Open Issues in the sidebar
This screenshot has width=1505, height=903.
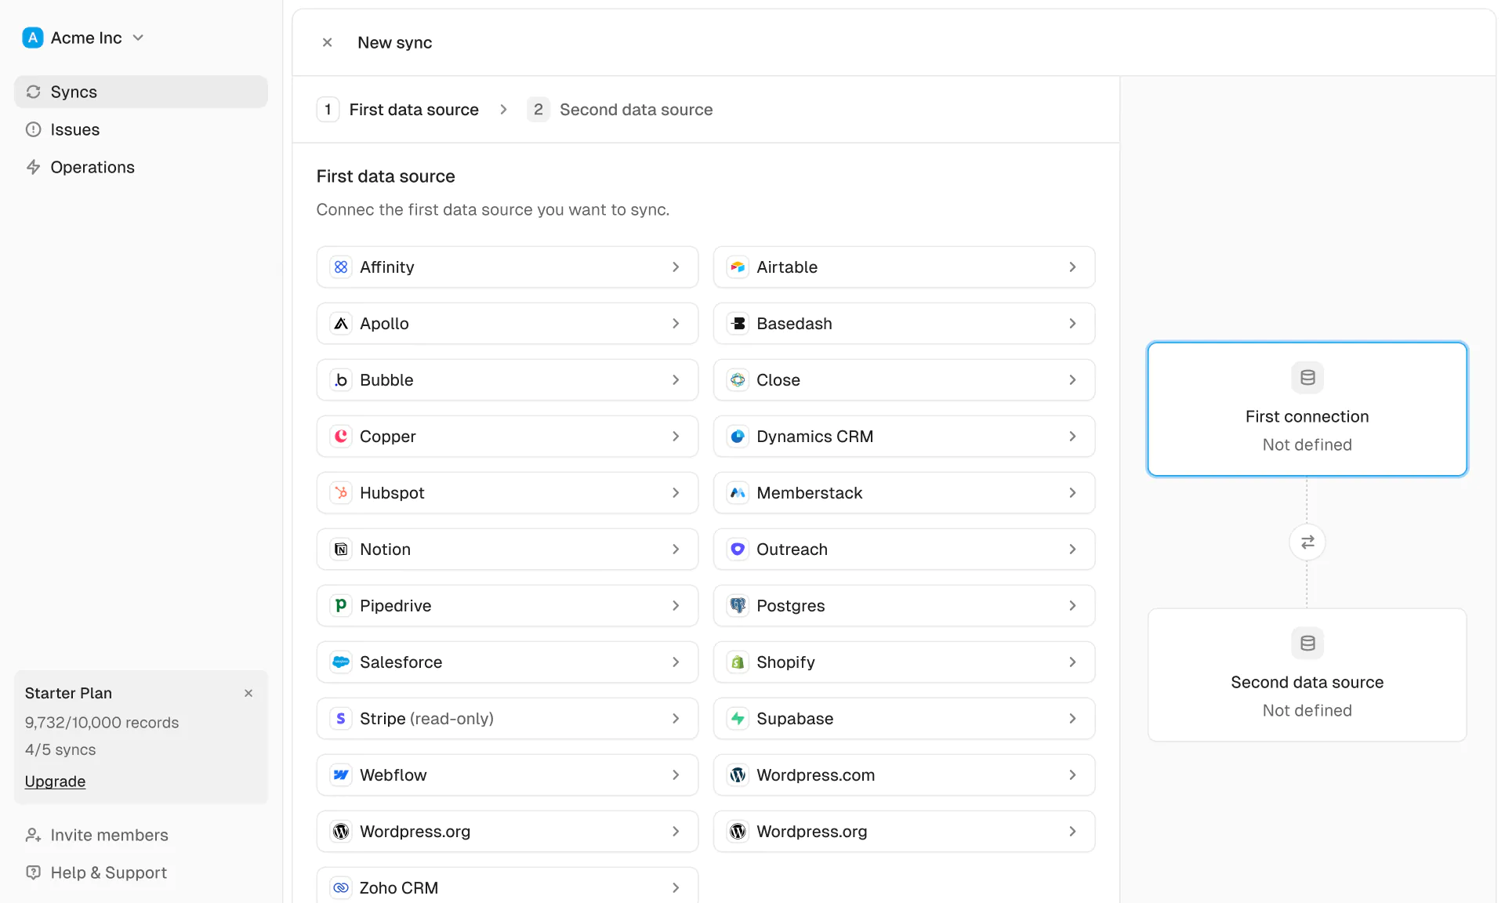pyautogui.click(x=141, y=129)
